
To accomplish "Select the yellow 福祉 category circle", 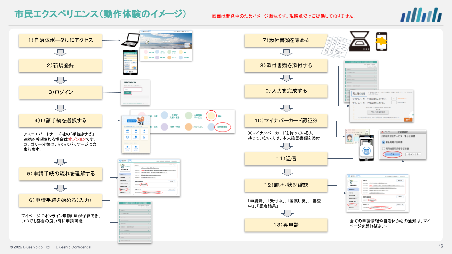I will click(x=211, y=115).
